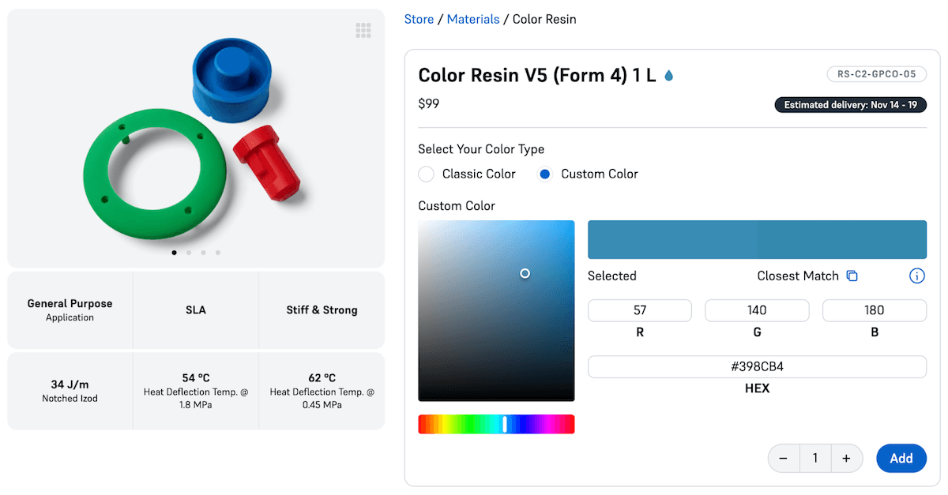Edit the G value field 140

(757, 310)
